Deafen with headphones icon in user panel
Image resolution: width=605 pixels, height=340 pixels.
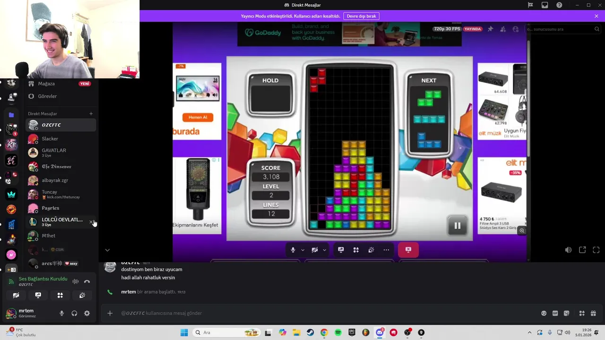coord(74,313)
